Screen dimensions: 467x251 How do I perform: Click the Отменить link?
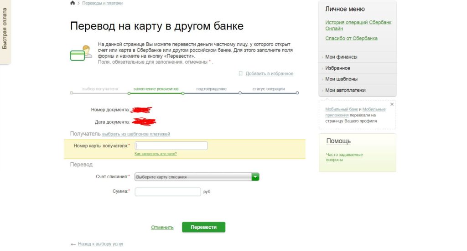[162, 227]
